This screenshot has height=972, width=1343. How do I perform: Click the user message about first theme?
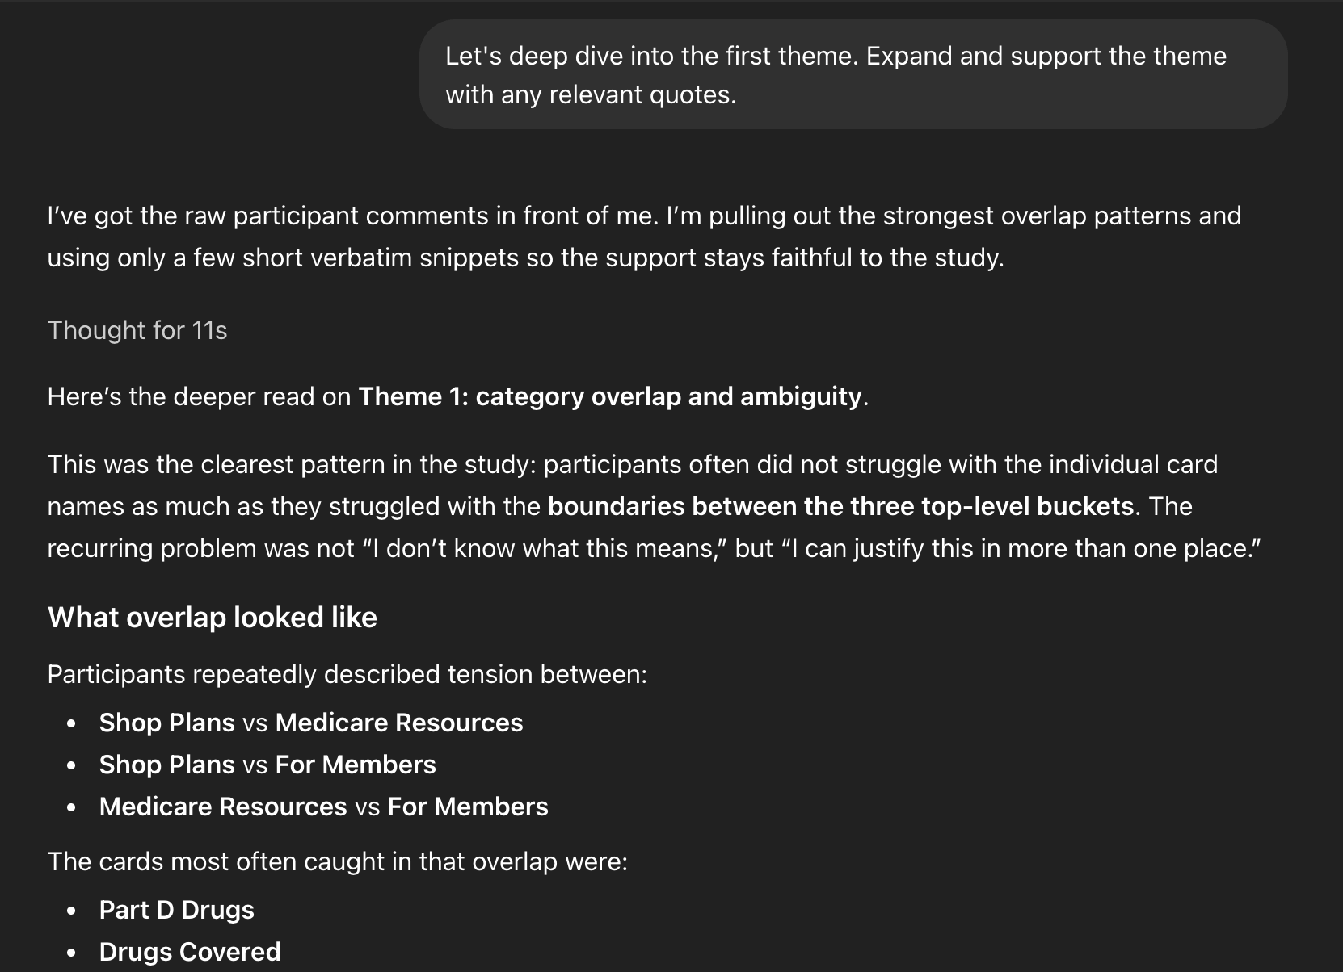853,74
